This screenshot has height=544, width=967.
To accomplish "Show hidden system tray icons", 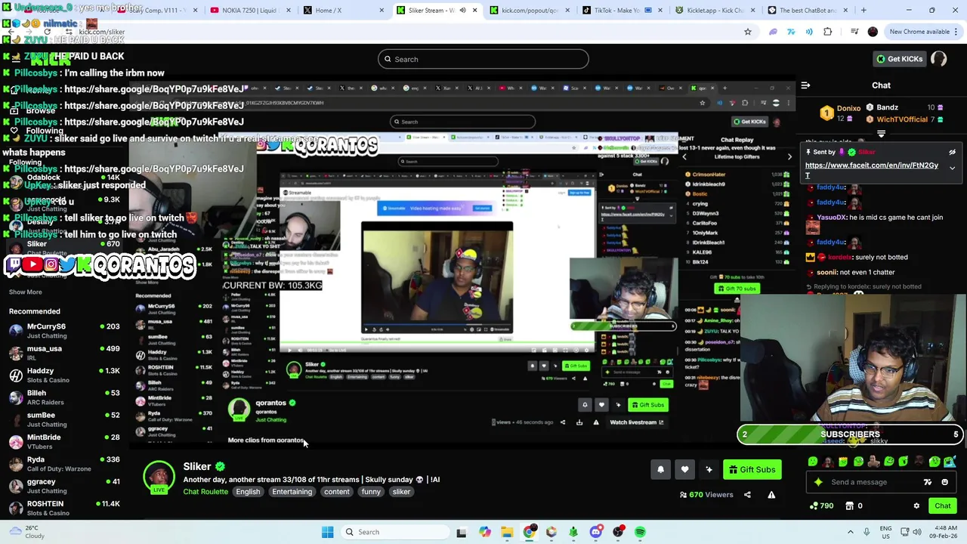I will [x=851, y=532].
